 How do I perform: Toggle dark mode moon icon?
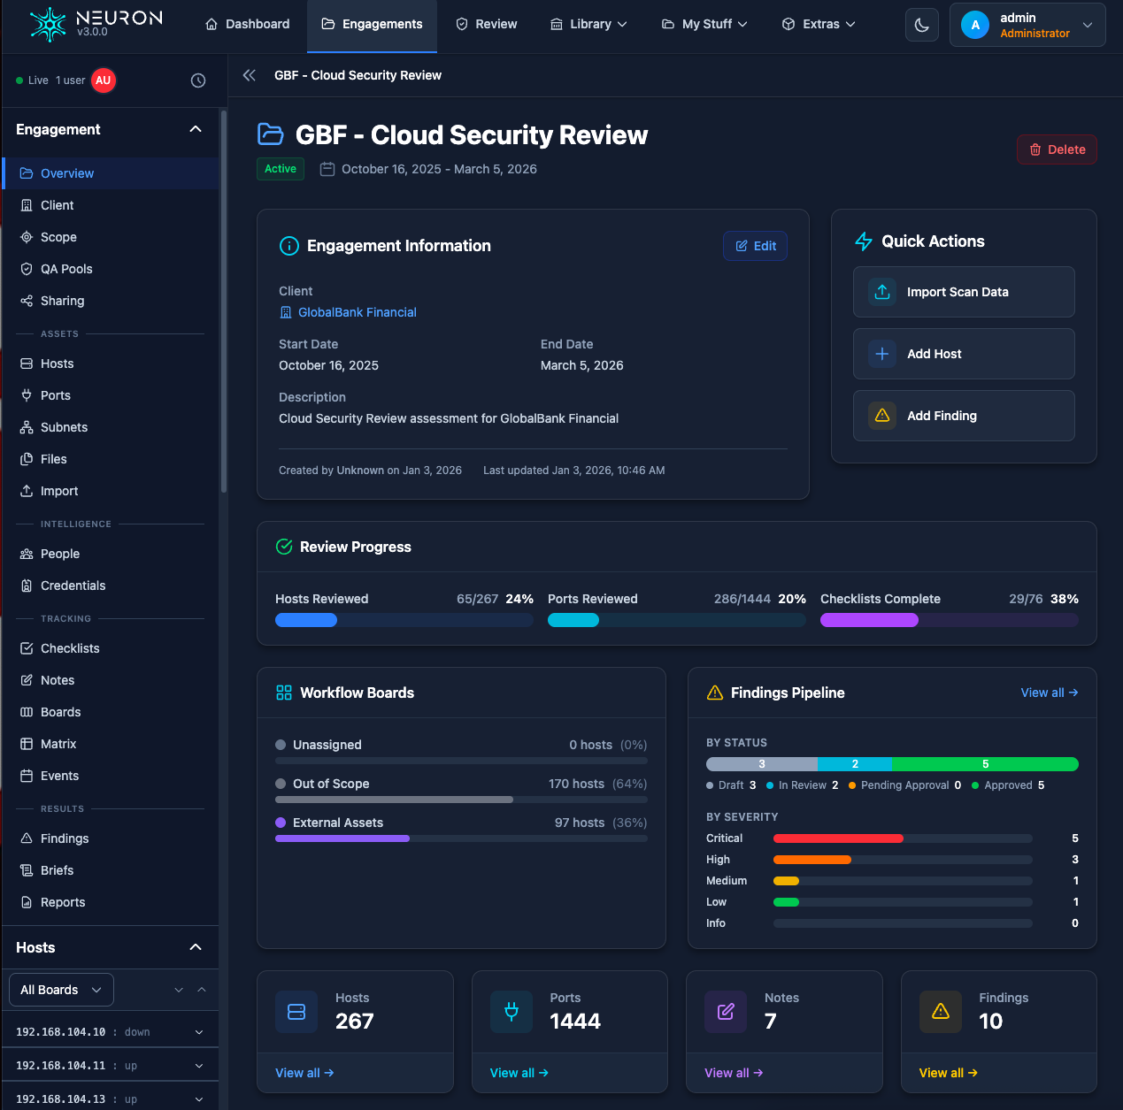(x=921, y=25)
